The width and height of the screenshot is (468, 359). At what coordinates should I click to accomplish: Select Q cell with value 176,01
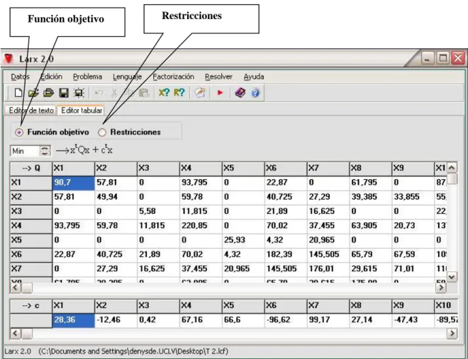(328, 268)
